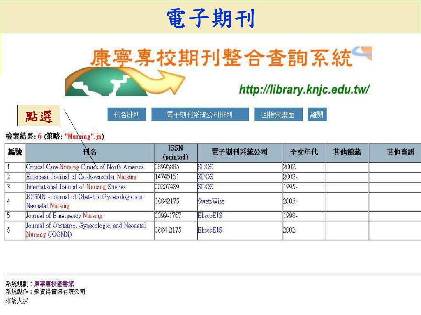Click full-text year 2003-
Image resolution: width=421 pixels, height=315 pixels.
[x=290, y=201]
